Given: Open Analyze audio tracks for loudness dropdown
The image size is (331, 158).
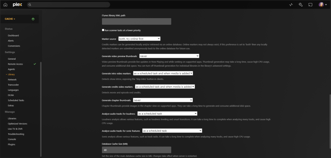Looking at the screenshot, I should 167,113.
